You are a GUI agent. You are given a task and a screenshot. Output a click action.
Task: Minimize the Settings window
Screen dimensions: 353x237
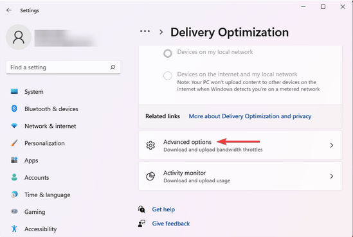coord(303,7)
